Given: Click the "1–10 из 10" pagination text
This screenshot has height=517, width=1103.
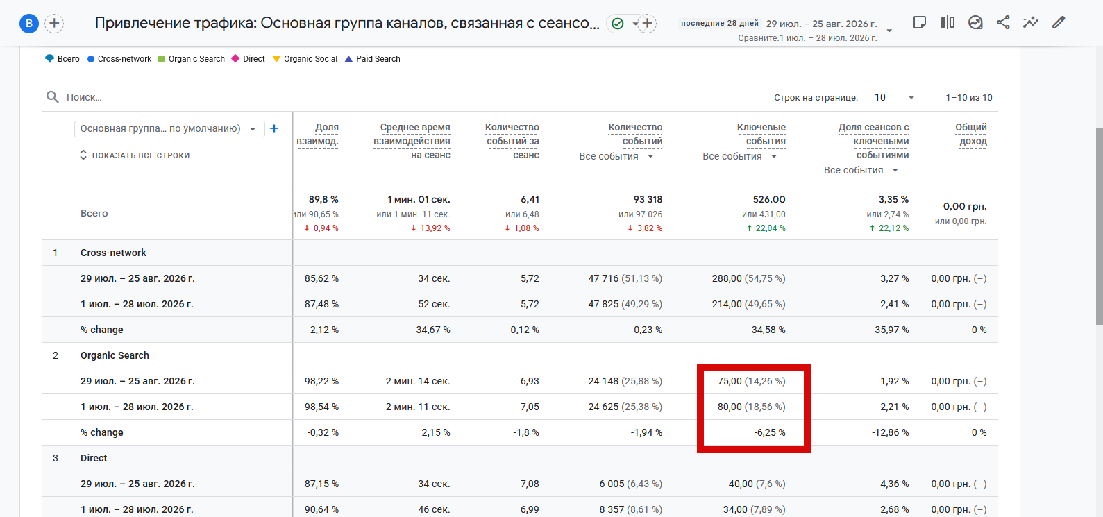Looking at the screenshot, I should (x=969, y=98).
